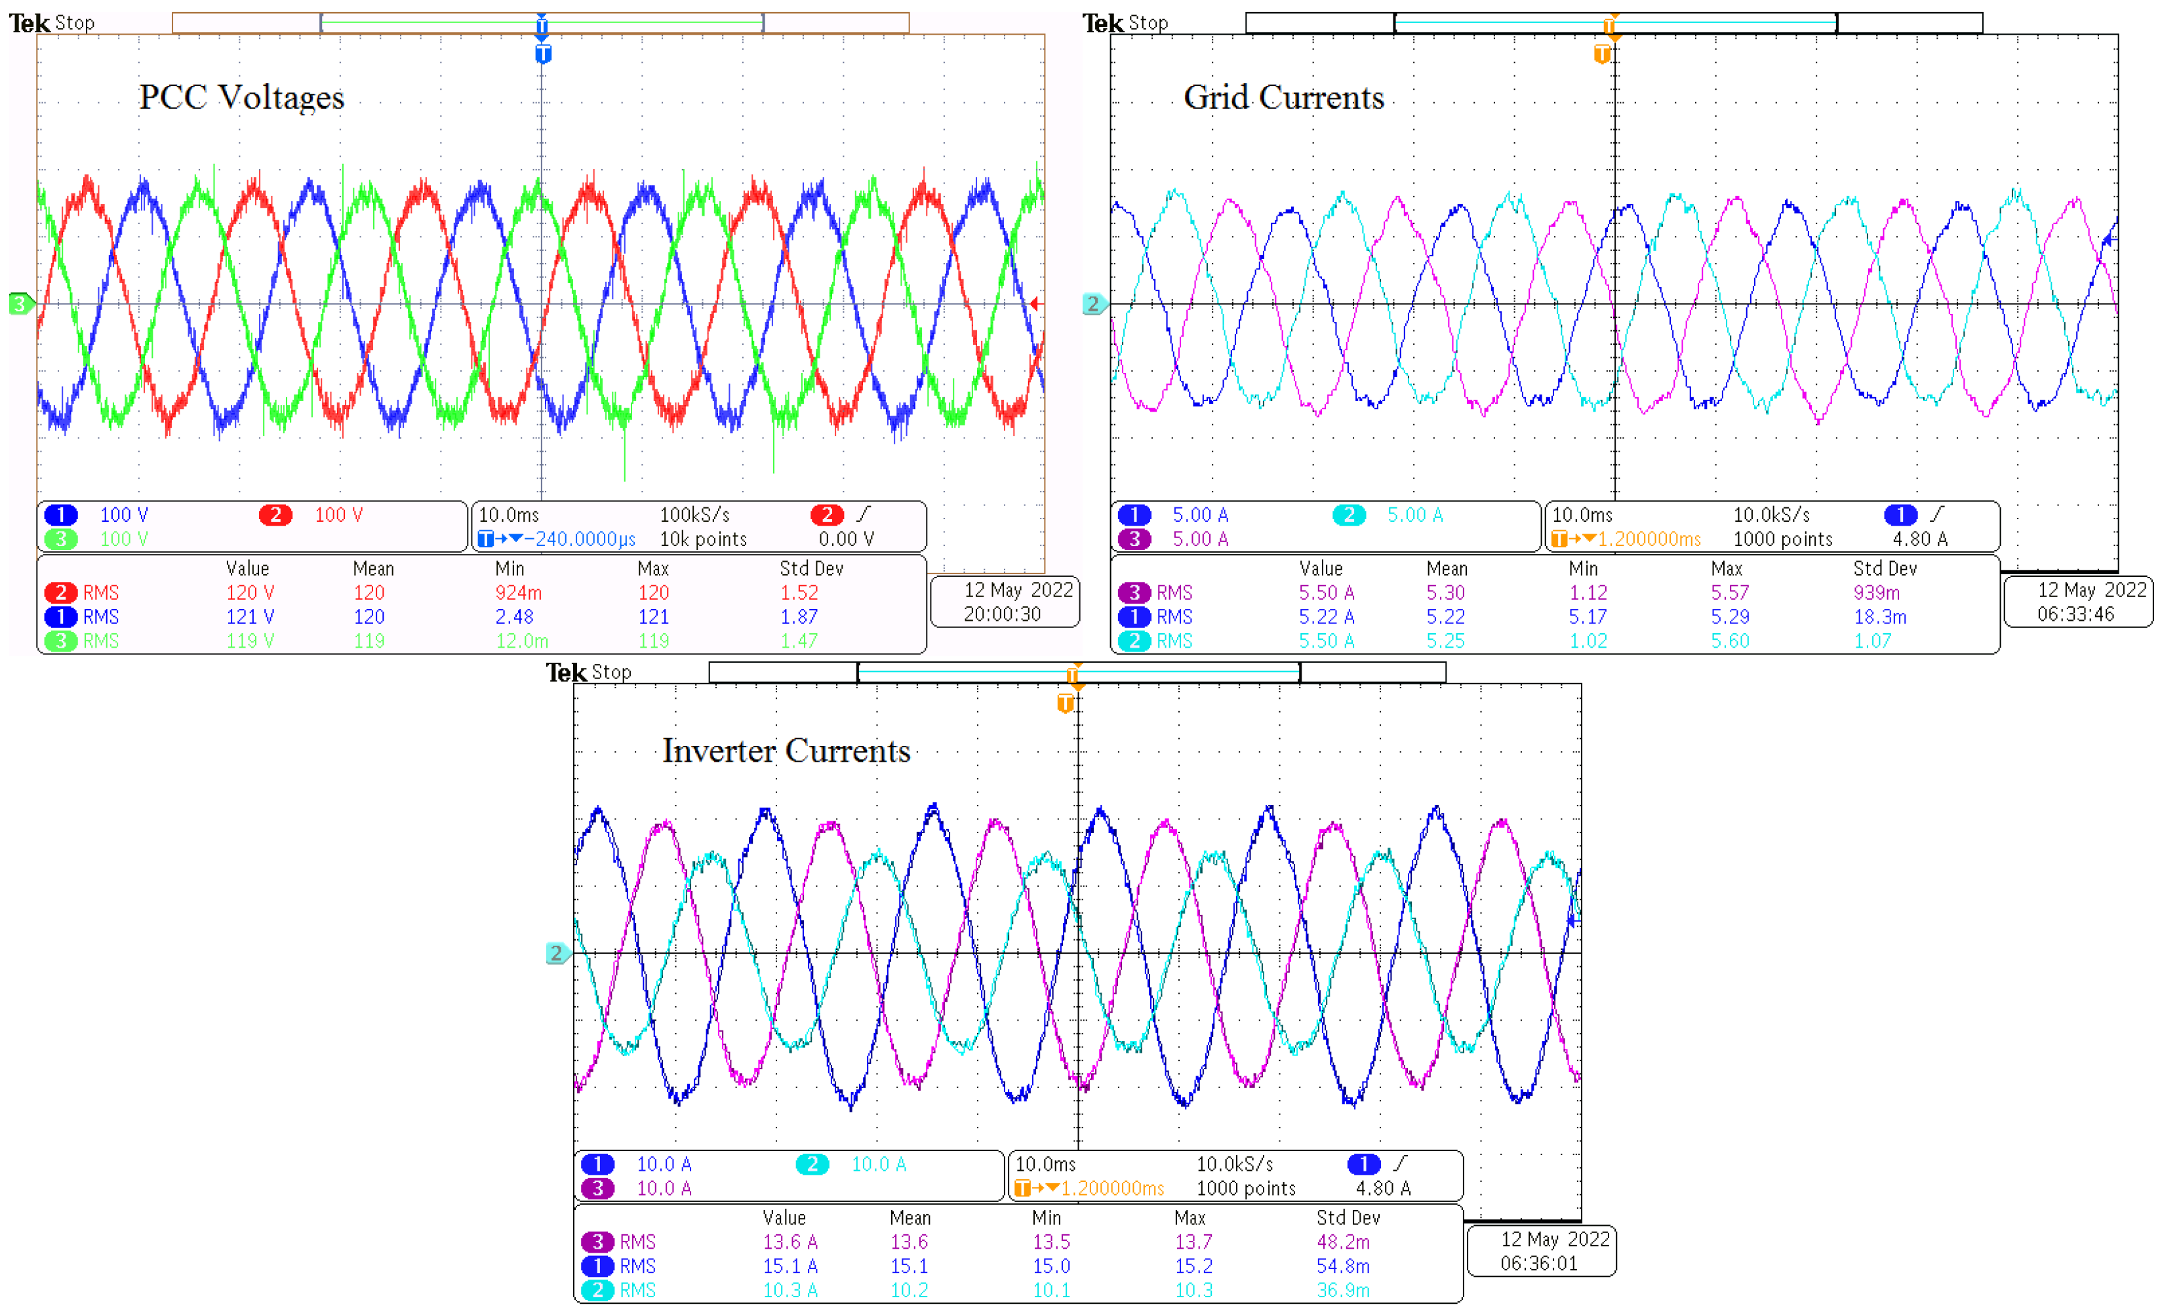Toggle blue channel 1 10.0 A badge

pos(598,1164)
